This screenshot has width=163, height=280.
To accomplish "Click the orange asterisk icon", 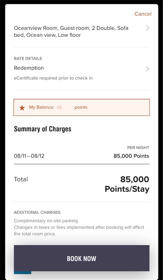I will [22, 108].
